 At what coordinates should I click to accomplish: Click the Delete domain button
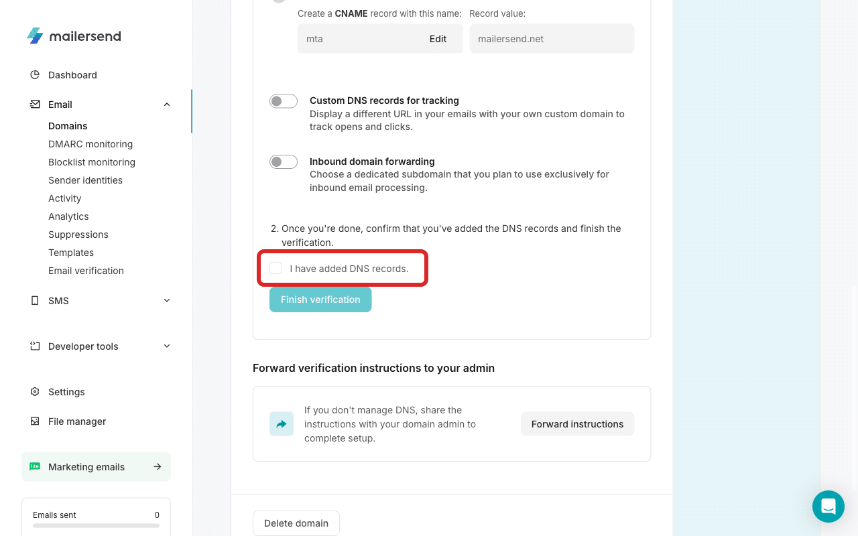tap(296, 523)
